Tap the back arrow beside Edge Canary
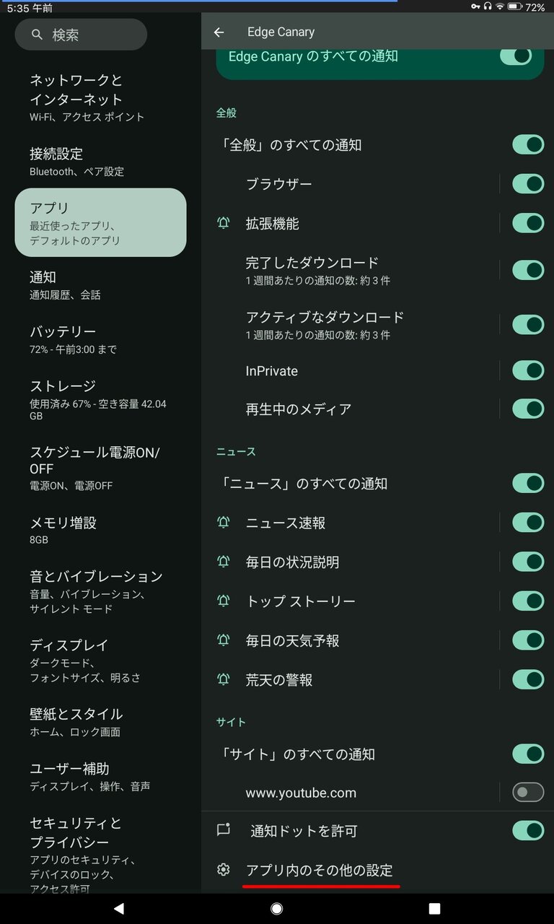The height and width of the screenshot is (924, 554). [219, 32]
